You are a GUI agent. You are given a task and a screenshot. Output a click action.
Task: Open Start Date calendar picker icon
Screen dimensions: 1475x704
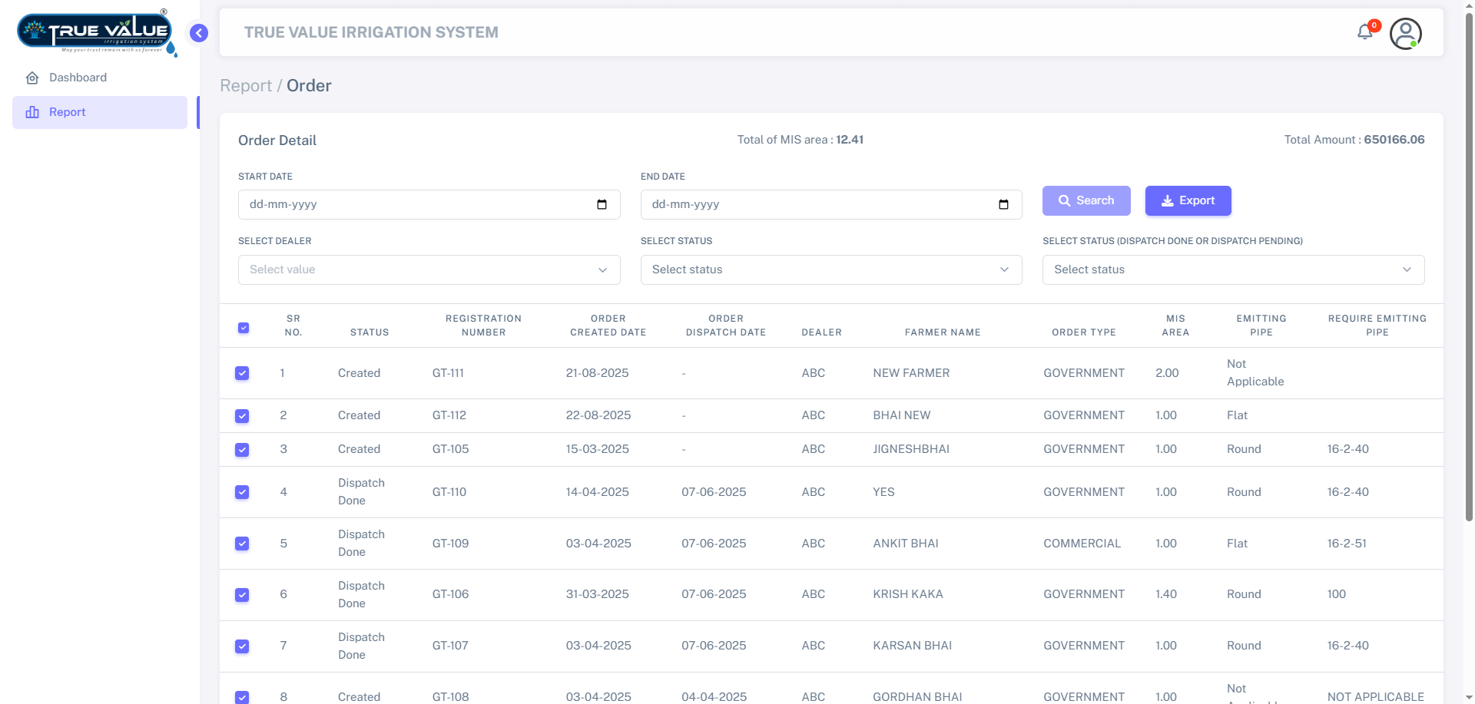click(602, 205)
